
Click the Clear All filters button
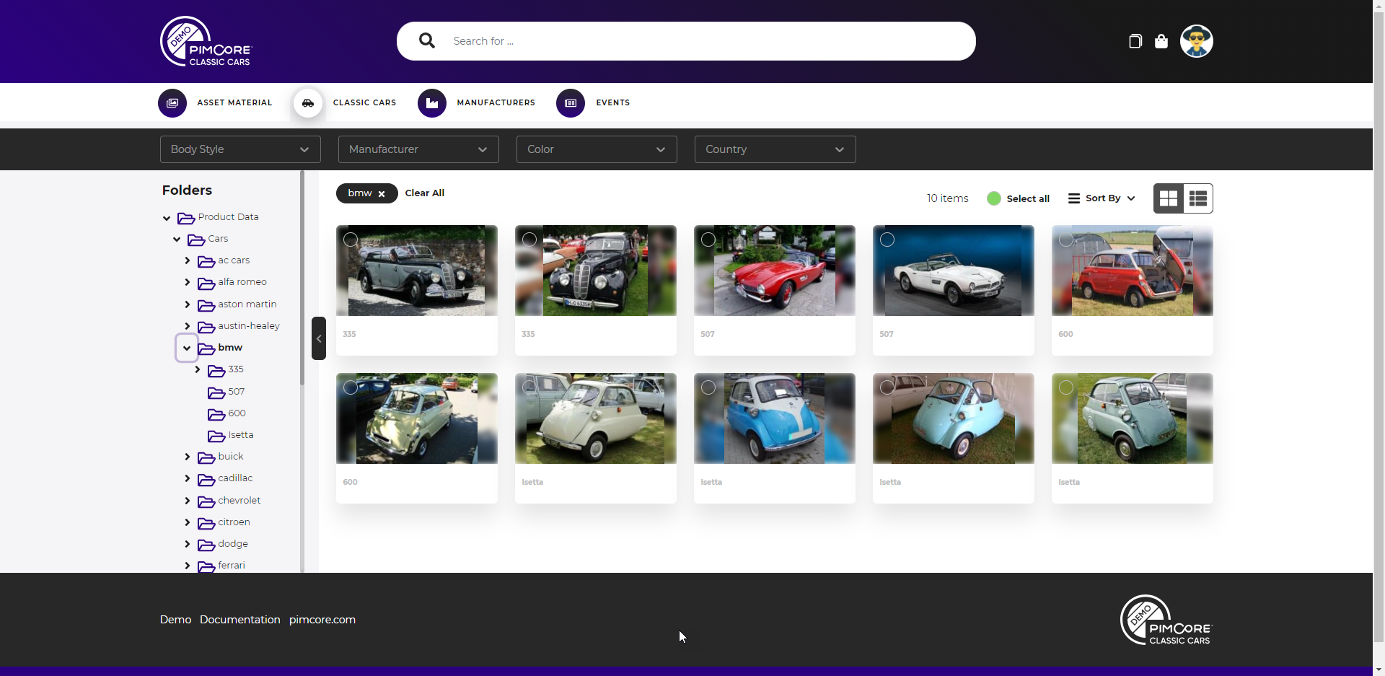[x=425, y=193]
